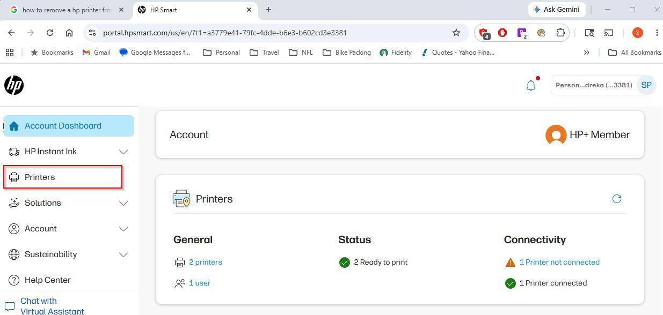This screenshot has height=315, width=663.
Task: Open Chrome extensions puzzle icon
Action: tap(560, 33)
